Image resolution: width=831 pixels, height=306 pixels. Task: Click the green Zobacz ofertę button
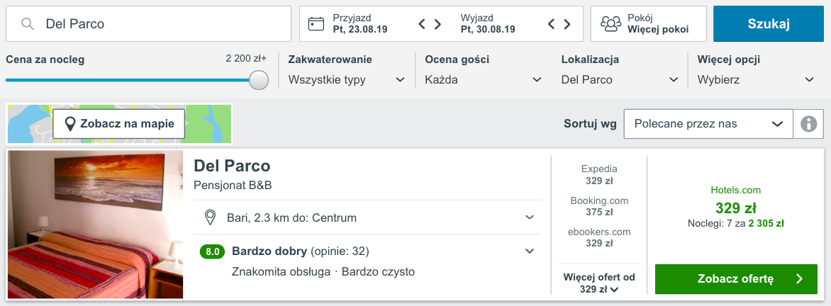click(x=736, y=279)
